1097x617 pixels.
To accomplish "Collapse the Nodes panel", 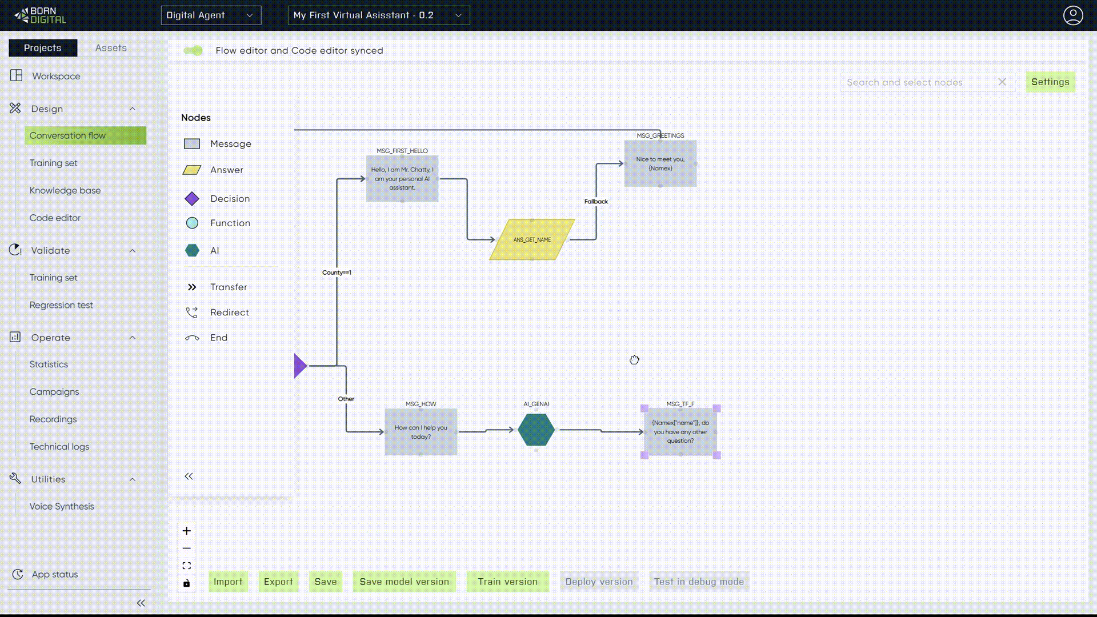I will tap(189, 476).
